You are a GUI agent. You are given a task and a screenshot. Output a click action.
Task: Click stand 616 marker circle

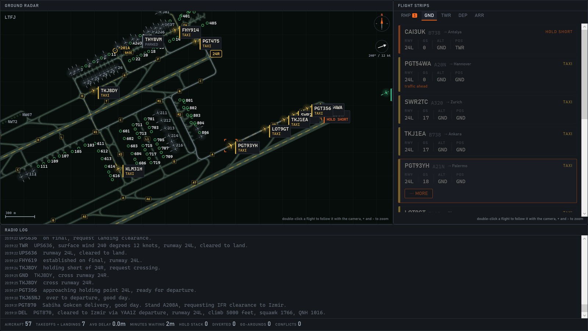tap(111, 176)
